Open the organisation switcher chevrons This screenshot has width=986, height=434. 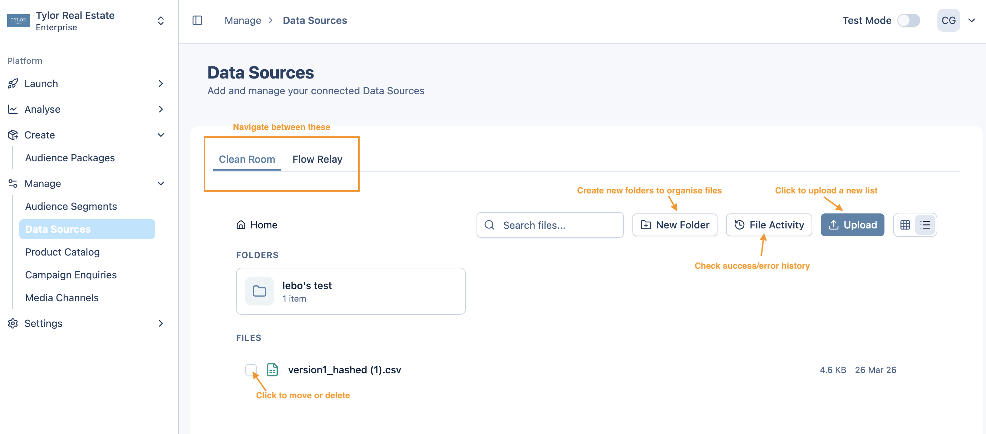tap(161, 20)
